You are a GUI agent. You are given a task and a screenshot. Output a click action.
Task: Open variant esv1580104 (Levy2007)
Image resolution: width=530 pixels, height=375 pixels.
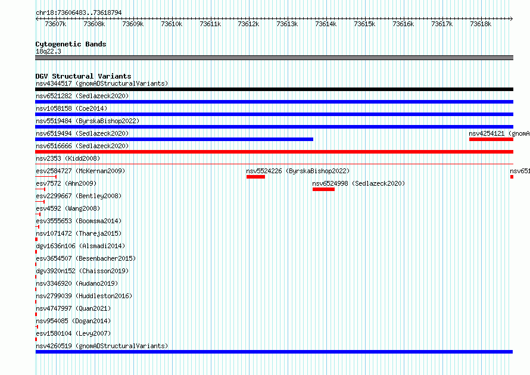(x=73, y=333)
